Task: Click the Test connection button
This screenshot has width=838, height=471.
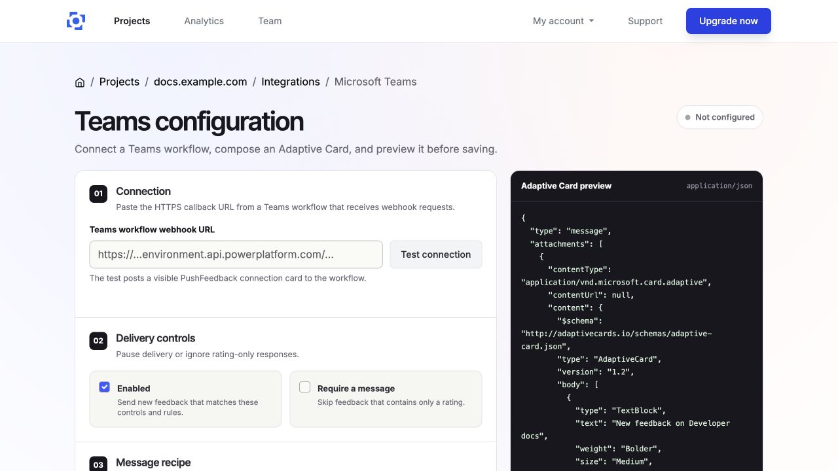Action: pos(436,254)
